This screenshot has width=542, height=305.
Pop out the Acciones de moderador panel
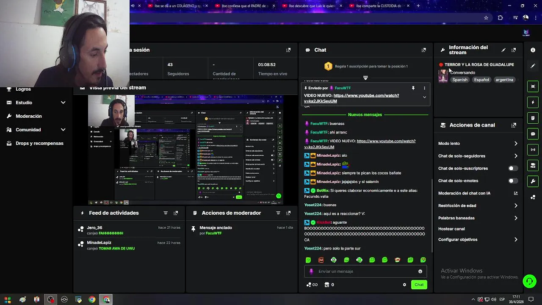click(x=288, y=213)
